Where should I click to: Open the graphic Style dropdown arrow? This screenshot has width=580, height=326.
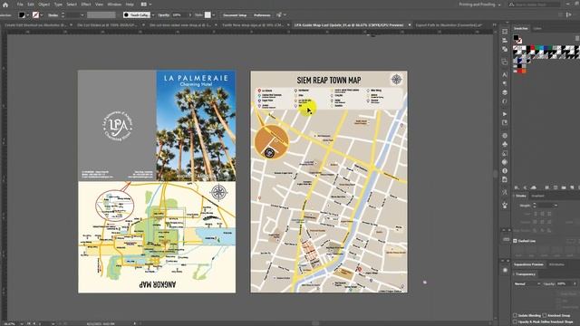point(214,15)
